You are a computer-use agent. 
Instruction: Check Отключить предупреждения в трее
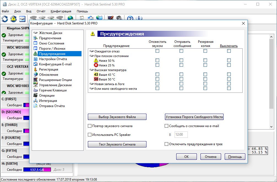166,144
